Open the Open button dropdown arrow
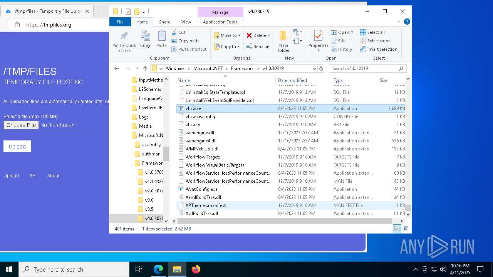This screenshot has width=493, height=277. [x=352, y=32]
